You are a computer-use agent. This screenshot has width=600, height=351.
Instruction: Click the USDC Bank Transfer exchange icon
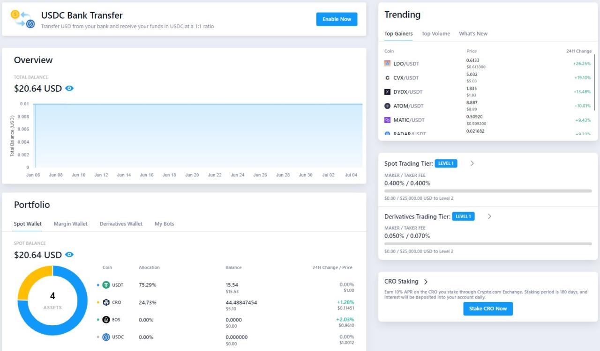[x=23, y=19]
